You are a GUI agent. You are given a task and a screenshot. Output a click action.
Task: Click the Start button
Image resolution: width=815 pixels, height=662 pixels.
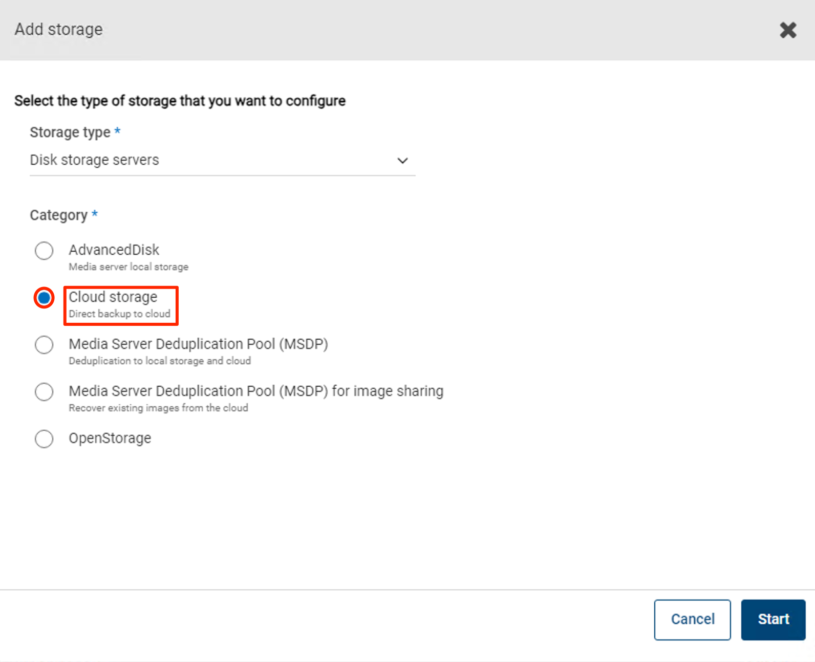[773, 620]
